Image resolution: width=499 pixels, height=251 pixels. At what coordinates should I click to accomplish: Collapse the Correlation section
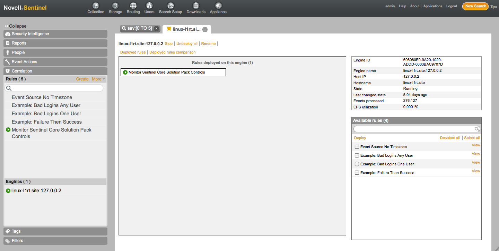(55, 71)
